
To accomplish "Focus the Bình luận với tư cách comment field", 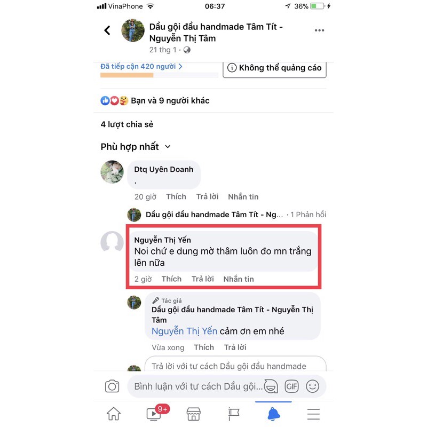I will (198, 386).
